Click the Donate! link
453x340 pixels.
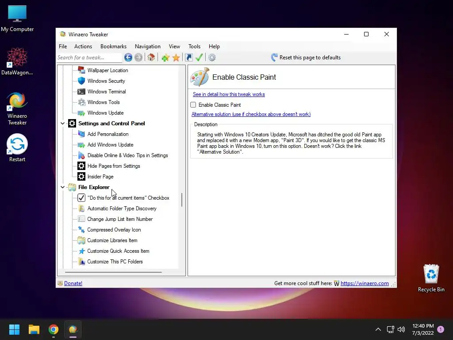[73, 283]
